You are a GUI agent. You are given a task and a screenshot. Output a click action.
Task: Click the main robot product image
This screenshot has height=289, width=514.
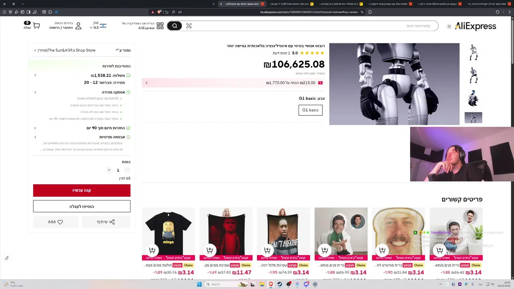(x=394, y=84)
